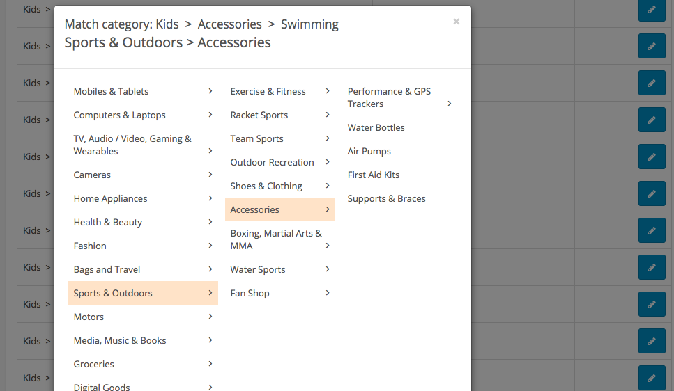Image resolution: width=674 pixels, height=391 pixels.
Task: Open Water Sports category
Action: [258, 269]
